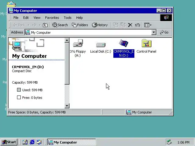Expand the Back history dropdown arrow

tap(28, 25)
